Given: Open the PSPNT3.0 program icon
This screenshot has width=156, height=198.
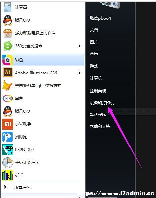Looking at the screenshot, I should [x=8, y=150].
